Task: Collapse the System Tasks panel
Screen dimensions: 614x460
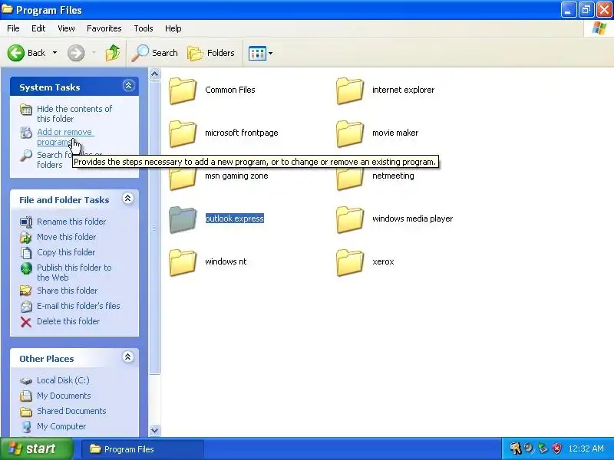Action: pos(128,86)
